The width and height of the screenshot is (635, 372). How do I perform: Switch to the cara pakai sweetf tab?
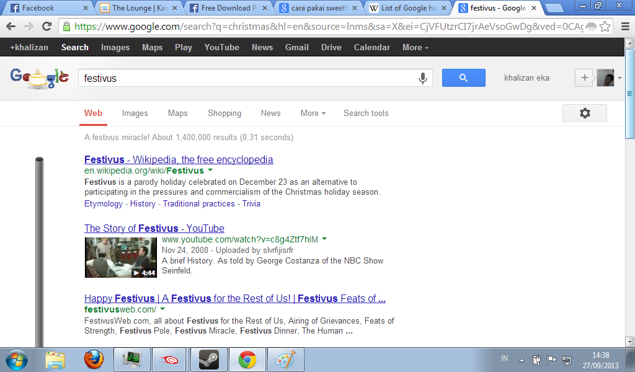[318, 7]
